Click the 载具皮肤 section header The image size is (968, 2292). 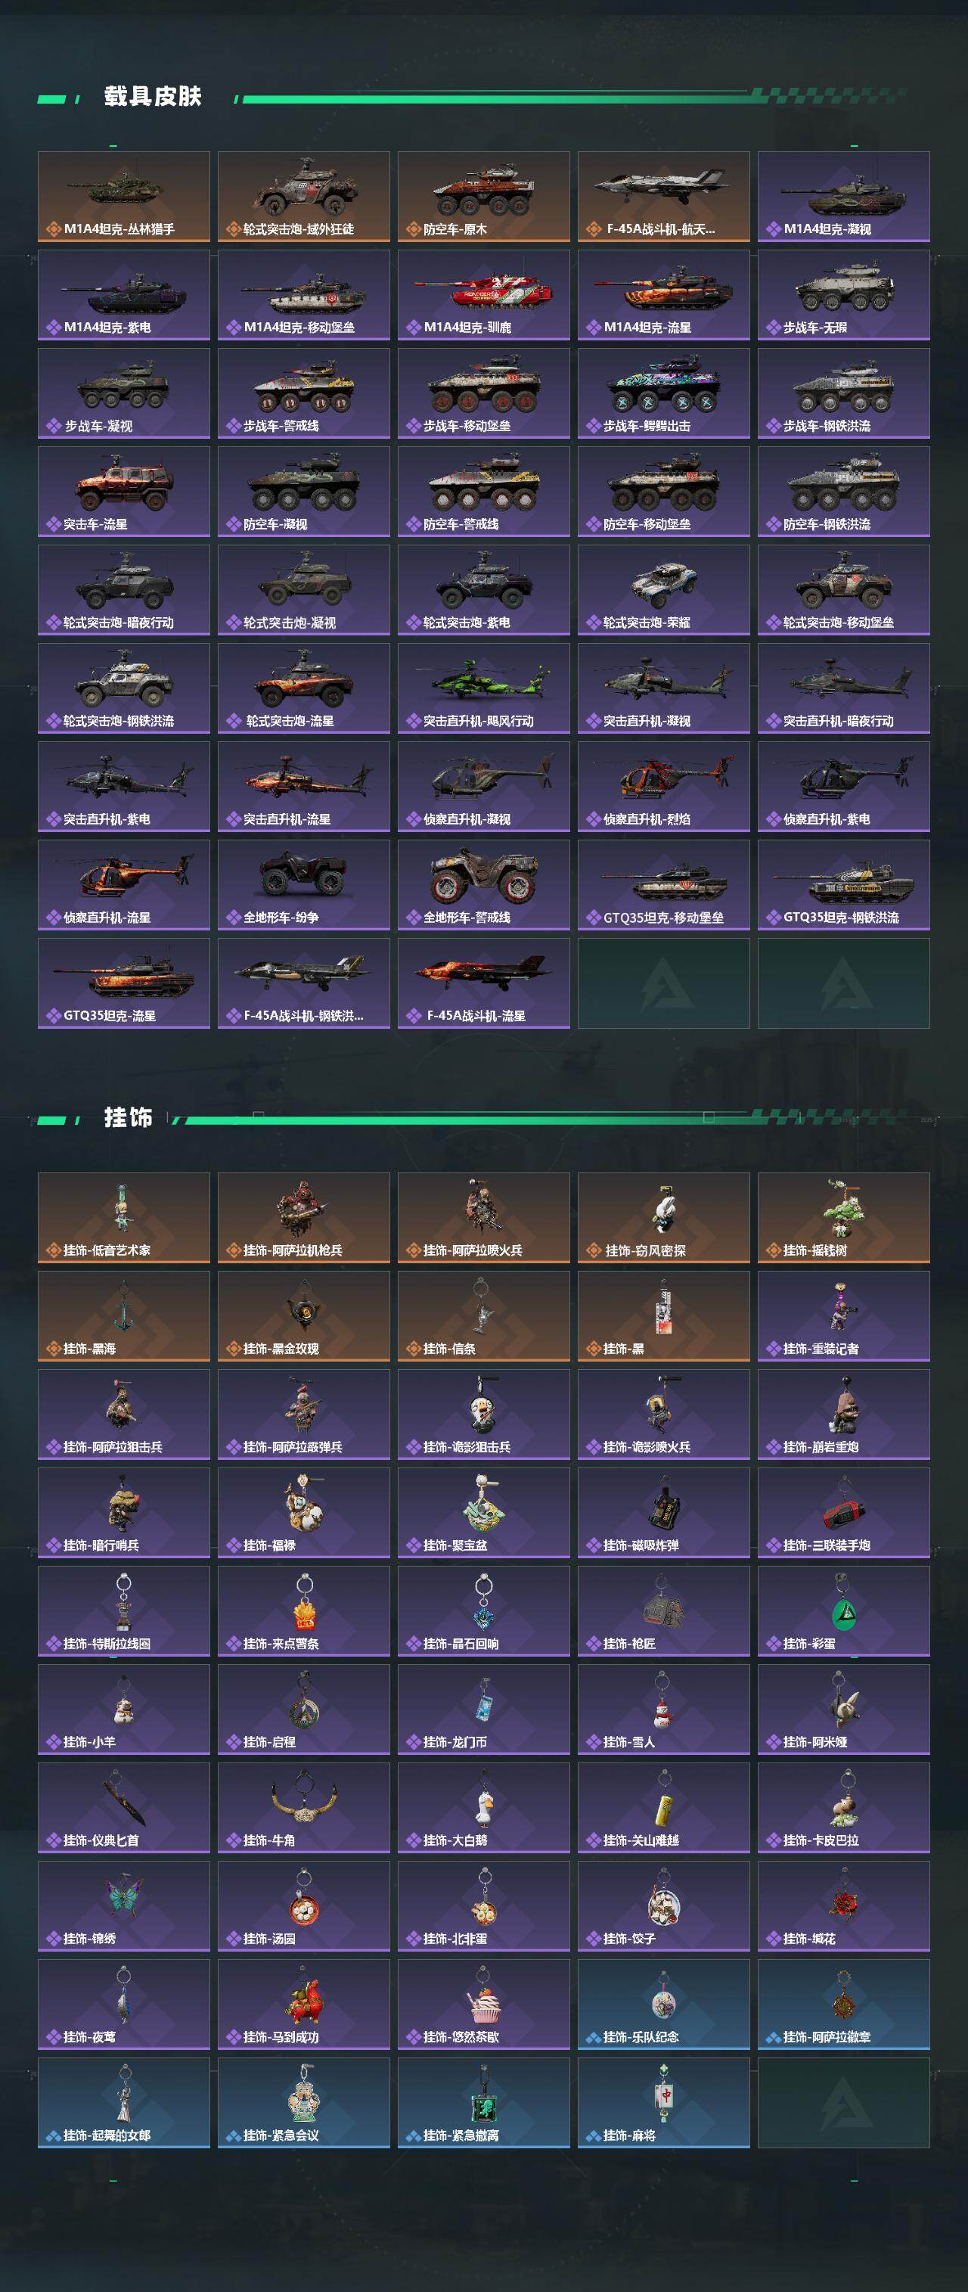click(153, 96)
